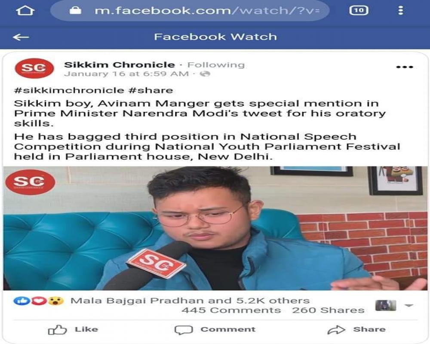Click the padlock icon in the address bar
The height and width of the screenshot is (344, 430).
[75, 10]
